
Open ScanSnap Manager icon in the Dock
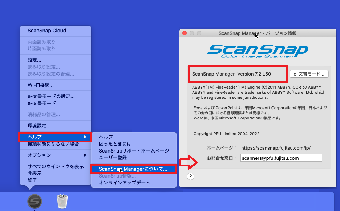[35, 202]
